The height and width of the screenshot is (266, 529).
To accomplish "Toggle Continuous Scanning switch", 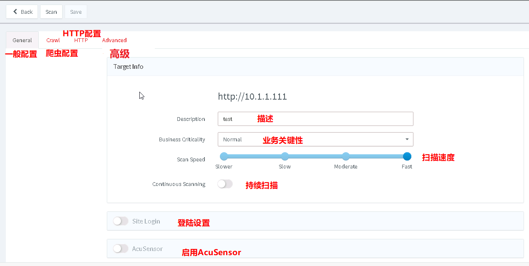I will tap(225, 184).
